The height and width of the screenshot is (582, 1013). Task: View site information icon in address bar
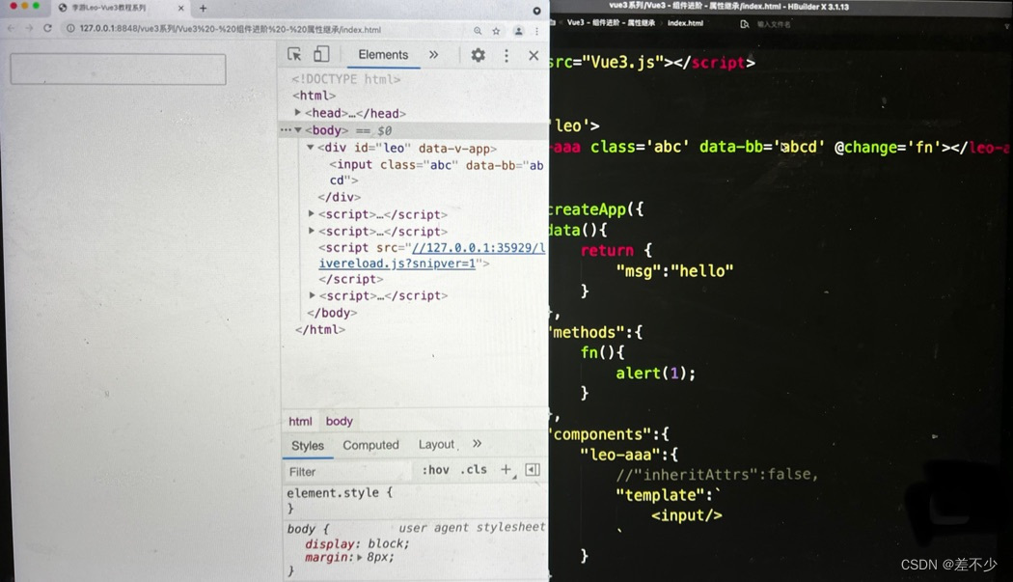(70, 29)
